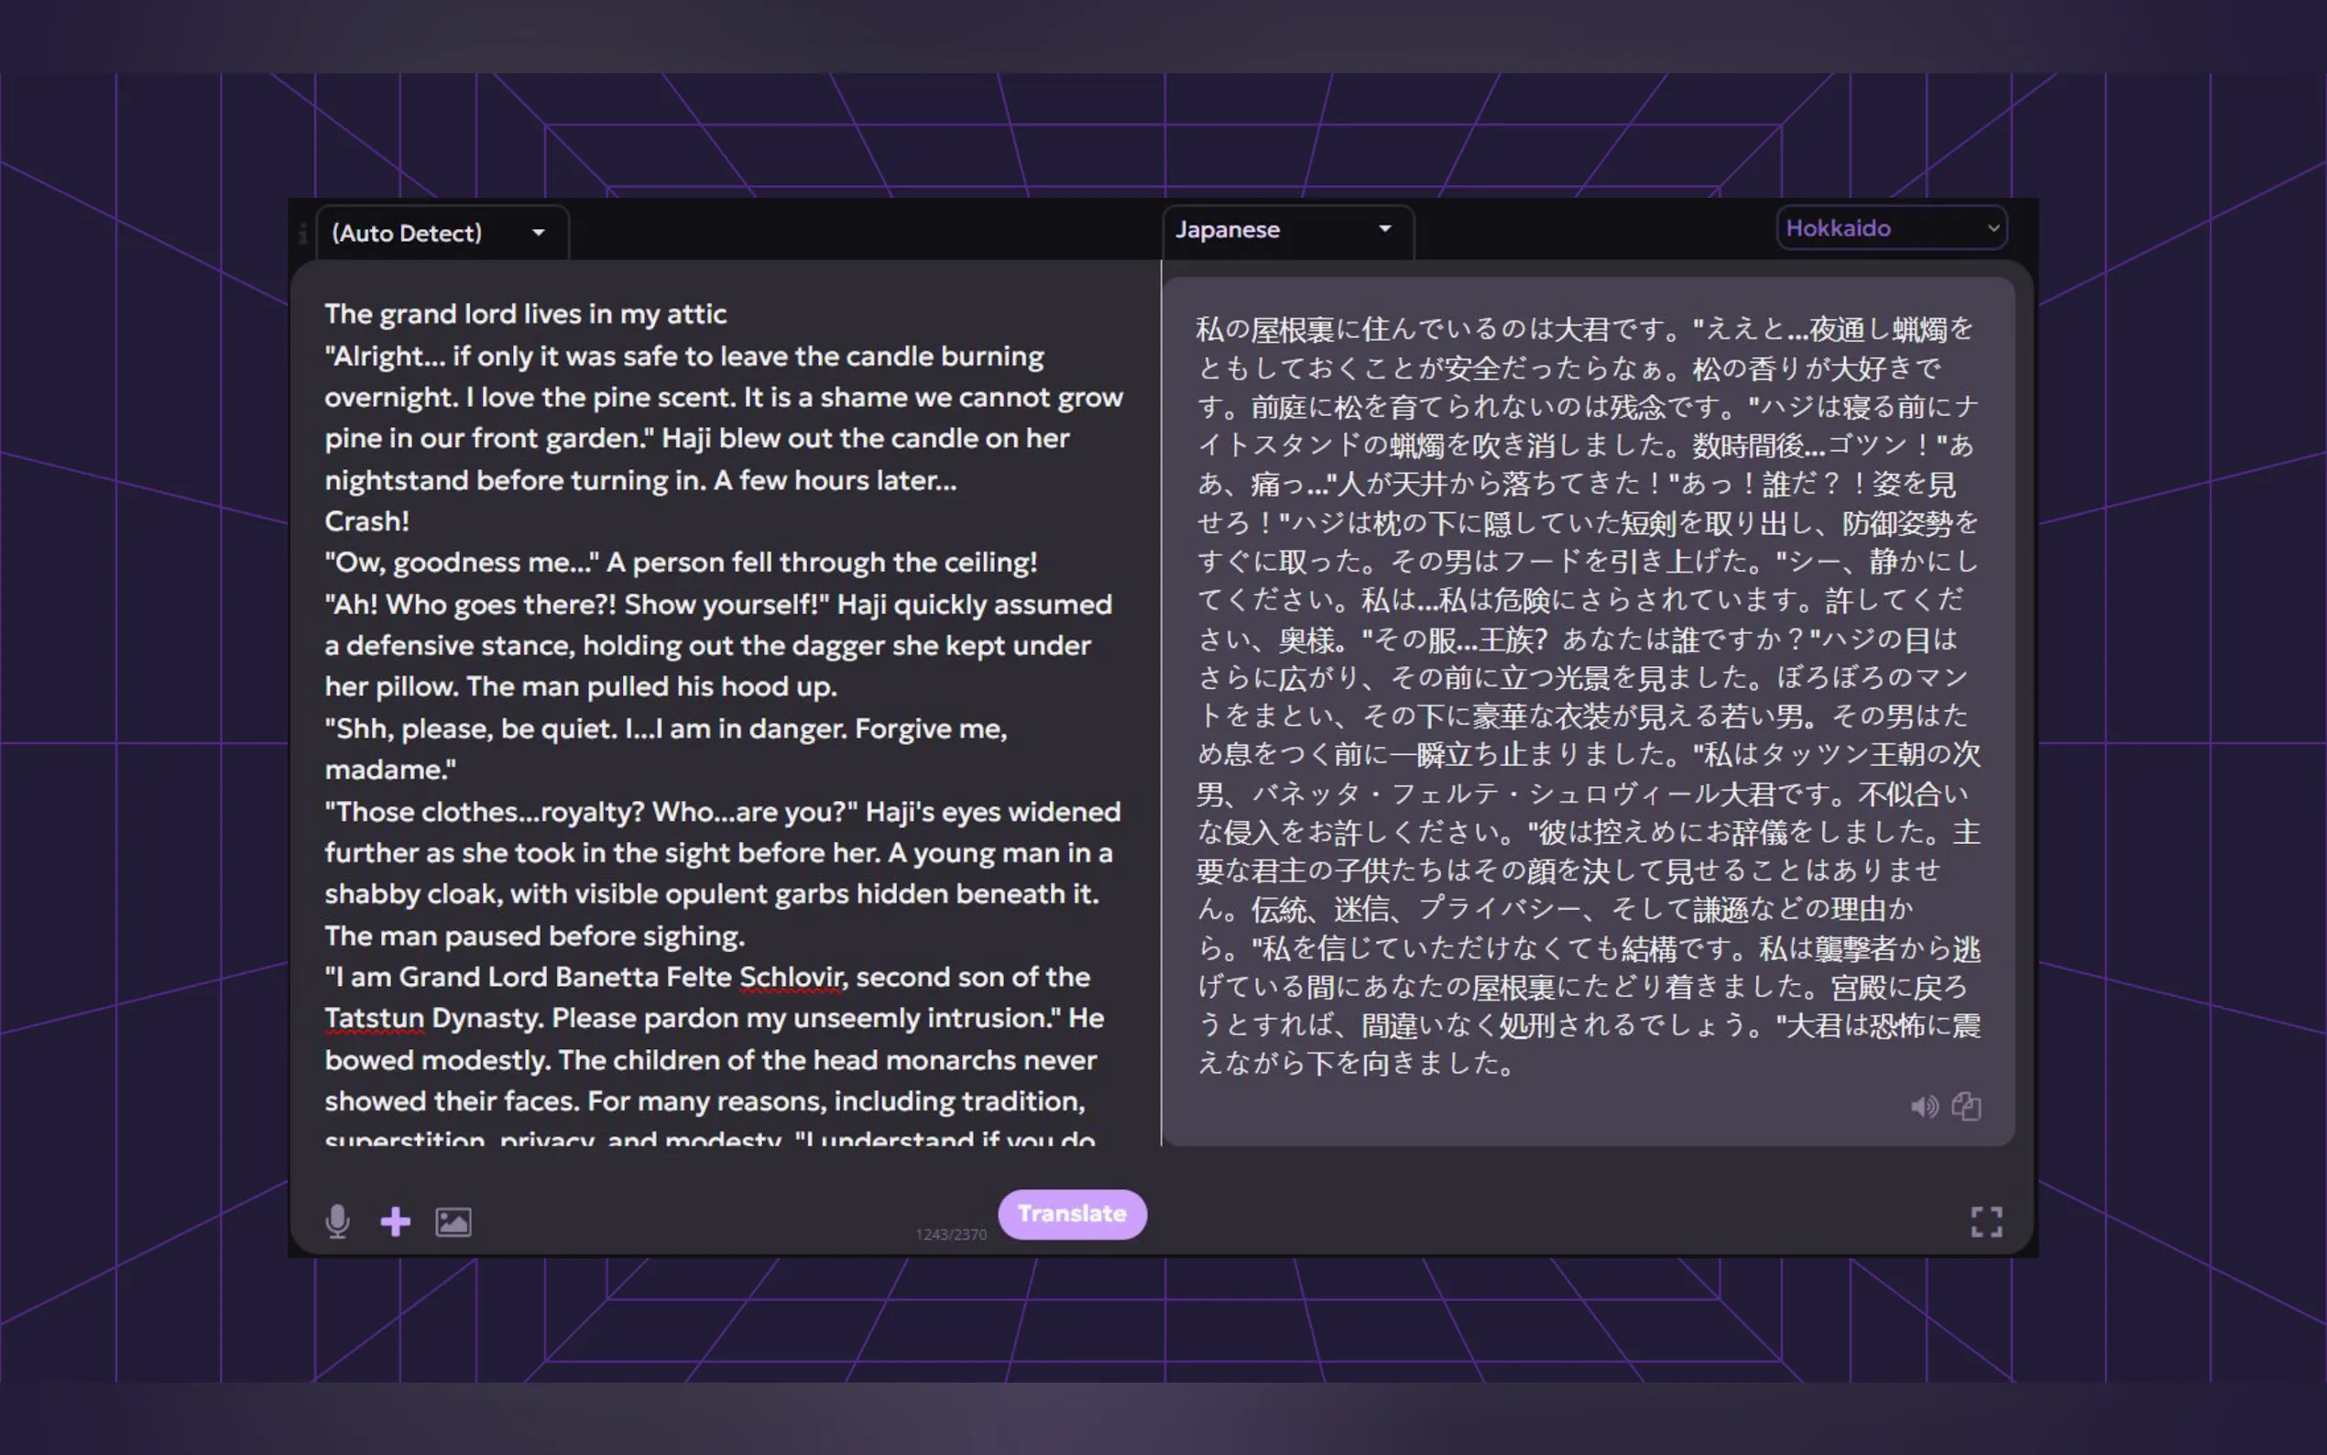Open the (Auto Detect) source language dropdown

[440, 233]
